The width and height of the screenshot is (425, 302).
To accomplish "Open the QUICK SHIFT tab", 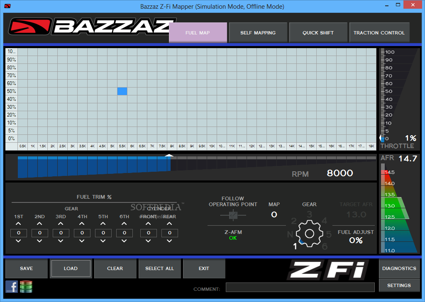I will tap(318, 33).
